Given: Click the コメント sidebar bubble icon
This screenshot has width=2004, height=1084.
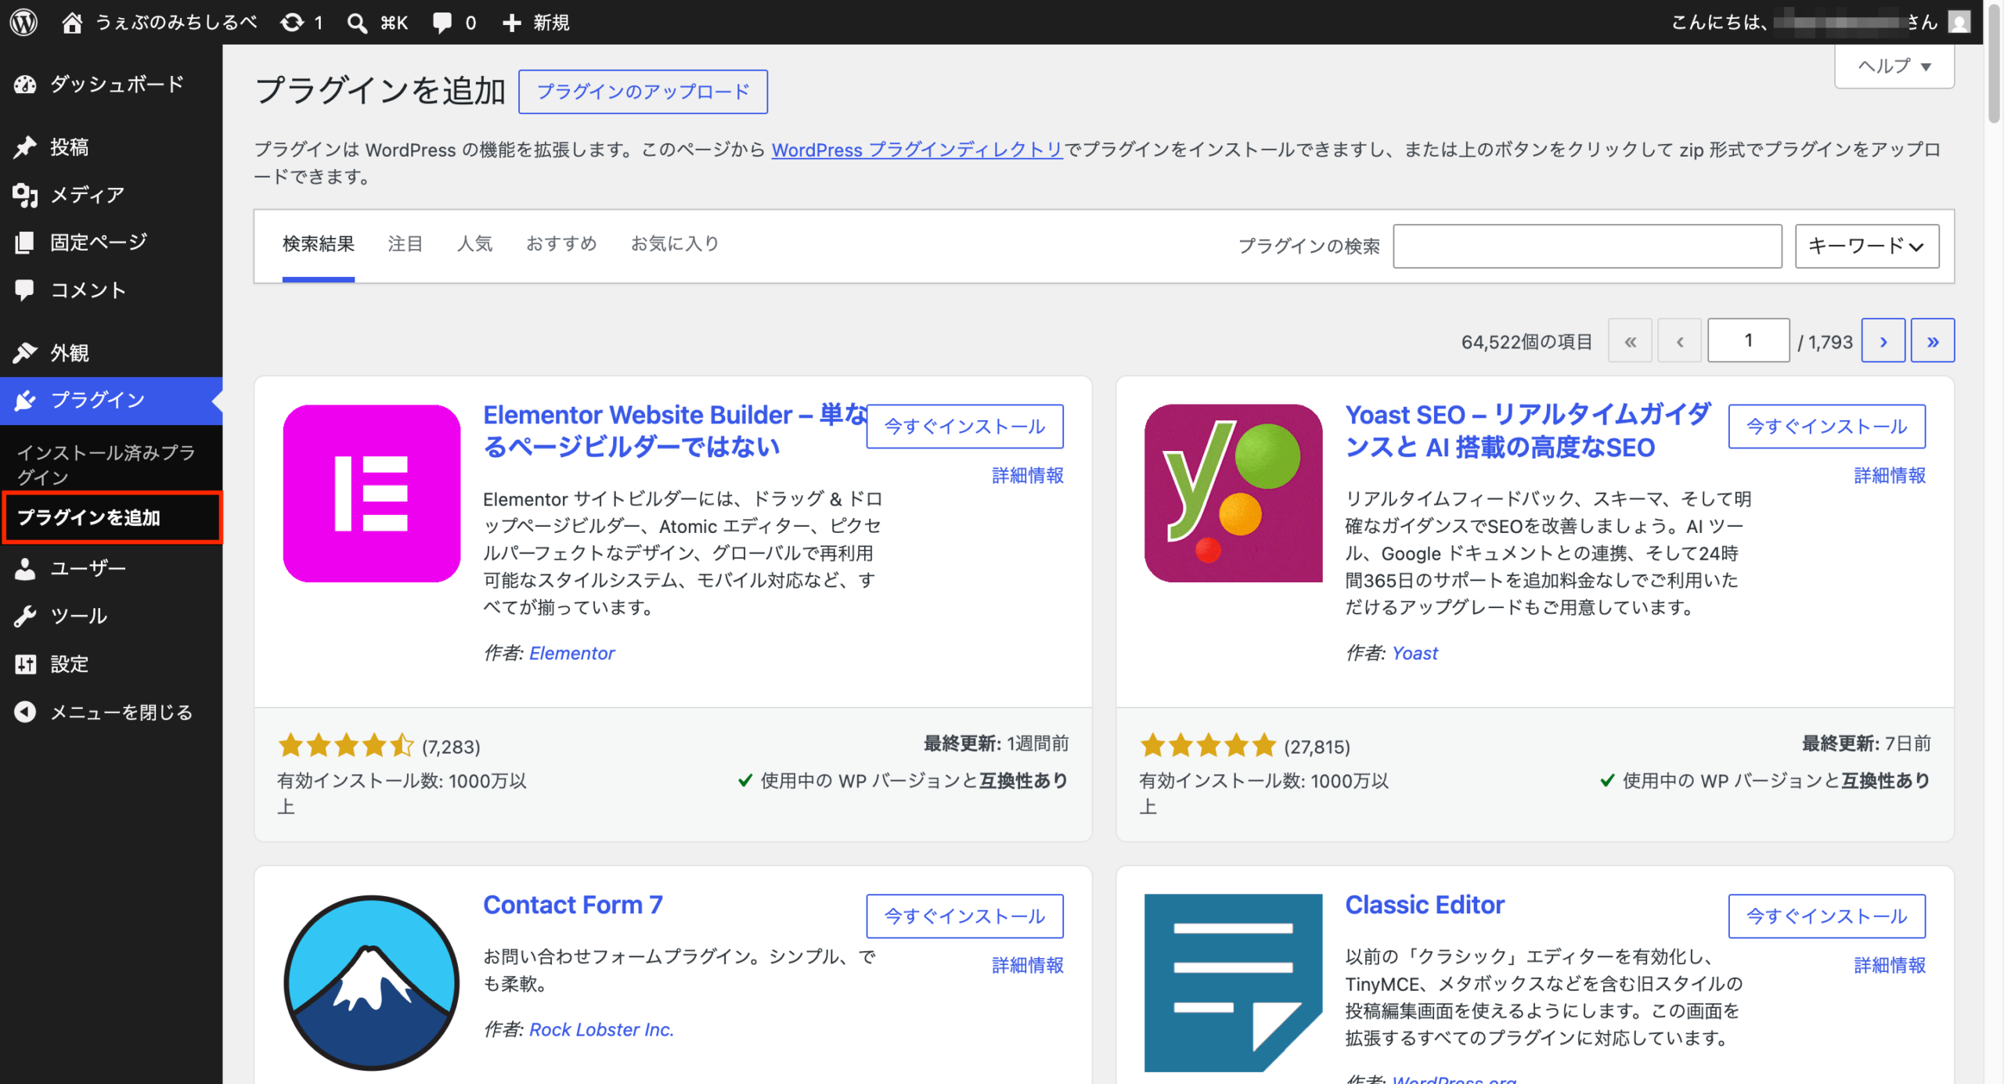Looking at the screenshot, I should point(25,290).
